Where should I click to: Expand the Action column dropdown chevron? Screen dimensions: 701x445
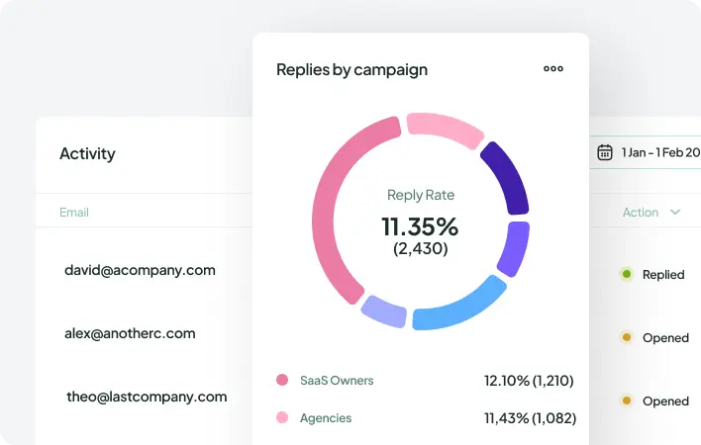pos(675,213)
